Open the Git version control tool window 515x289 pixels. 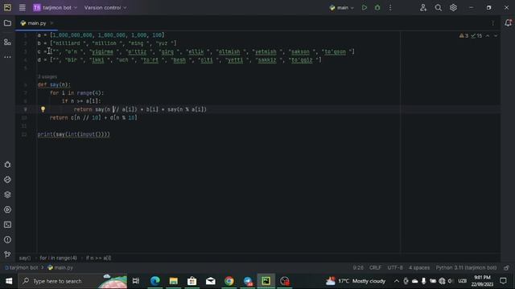[x=7, y=254]
